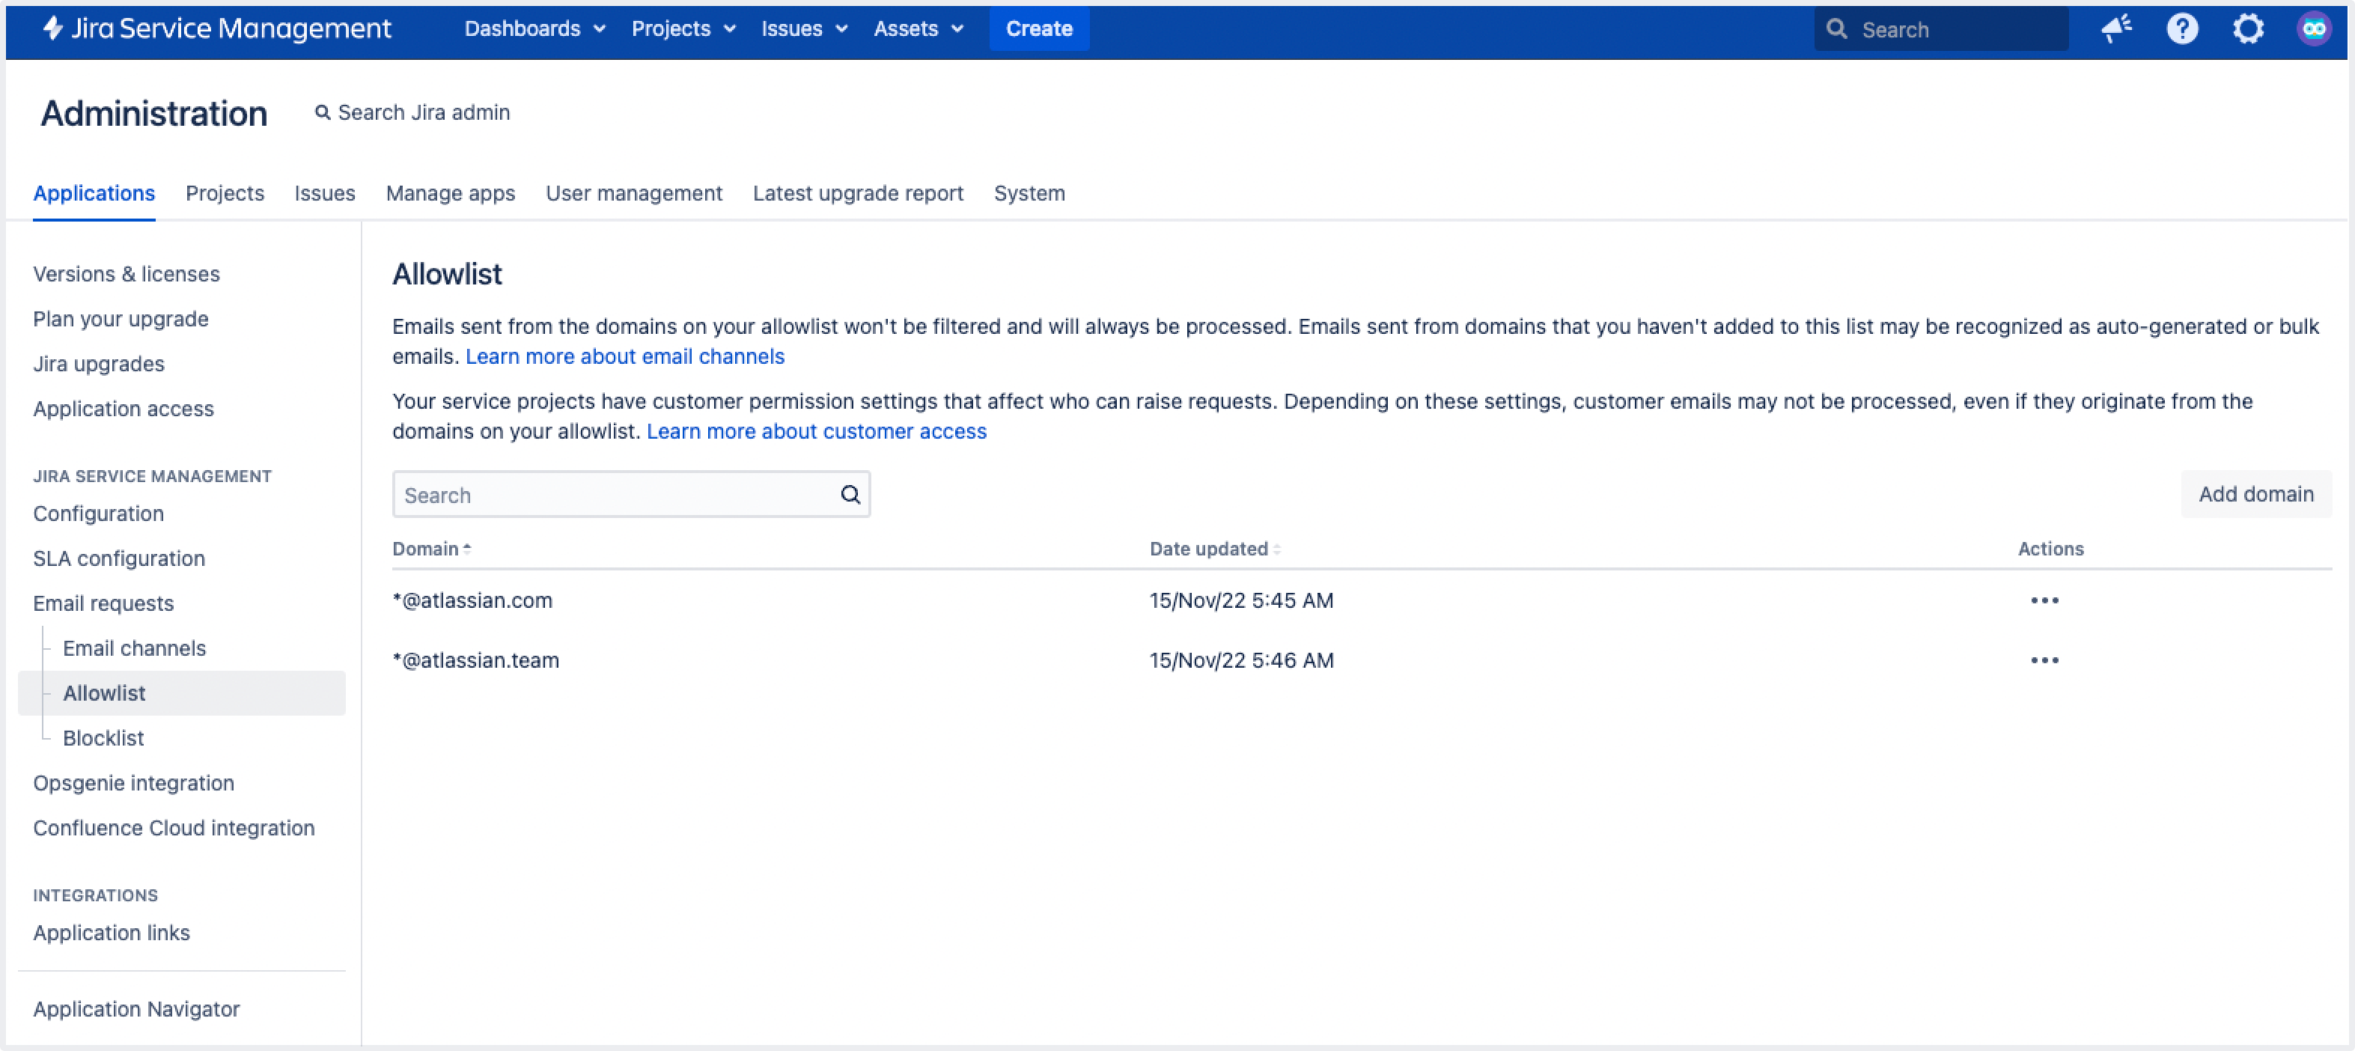The width and height of the screenshot is (2355, 1051).
Task: Expand the Assets dropdown
Action: pyautogui.click(x=918, y=29)
